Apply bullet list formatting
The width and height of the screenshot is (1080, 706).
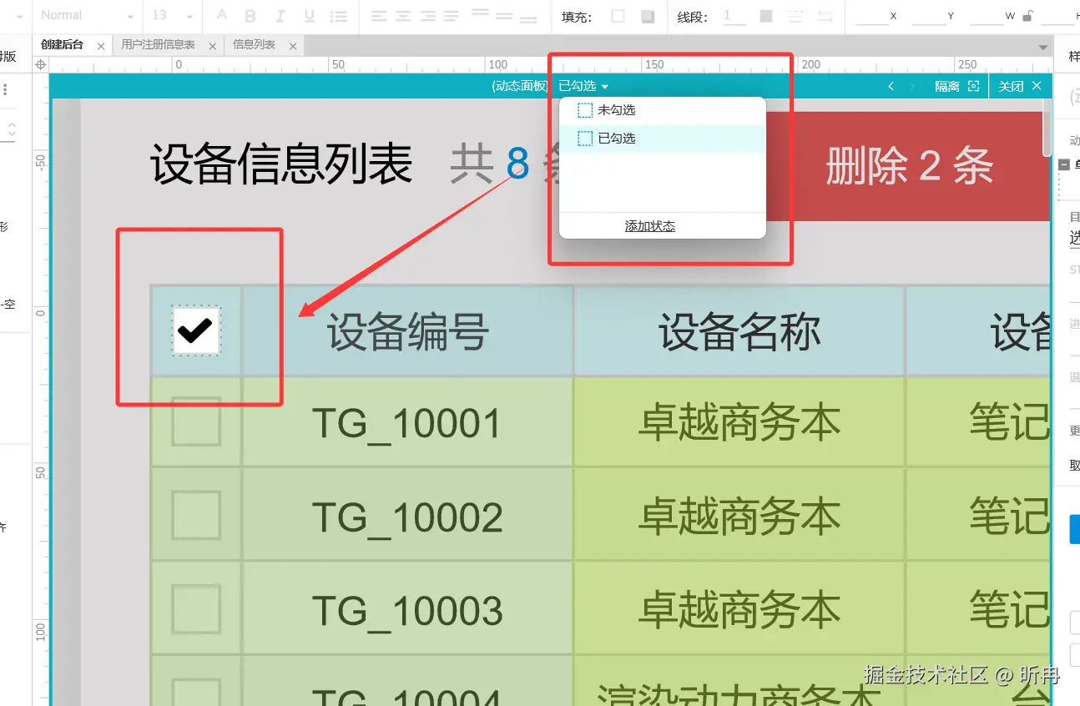pos(338,16)
